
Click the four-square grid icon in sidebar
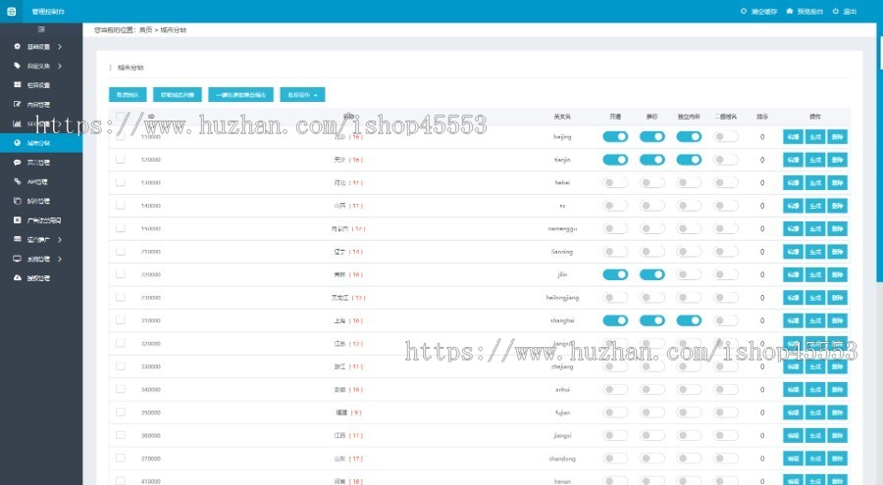(x=17, y=85)
